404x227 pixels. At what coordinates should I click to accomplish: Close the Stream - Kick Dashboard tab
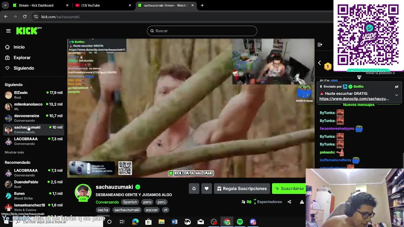tap(67, 5)
